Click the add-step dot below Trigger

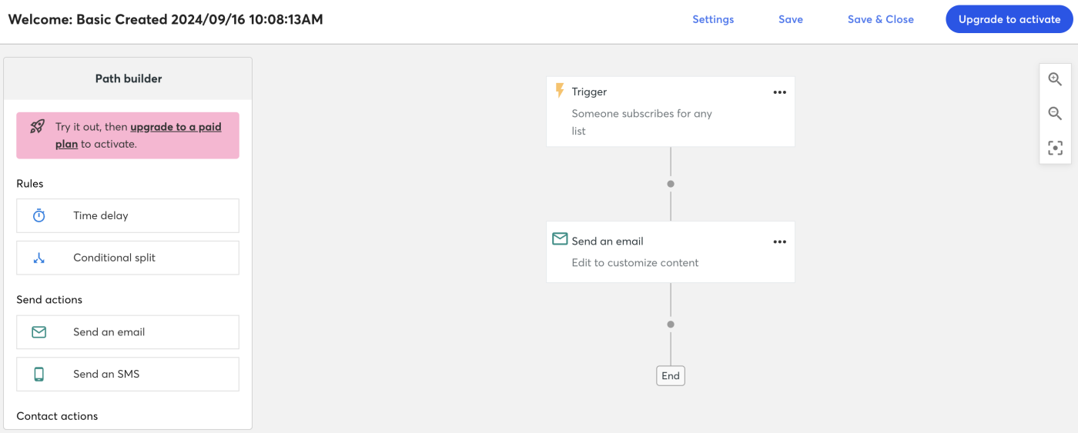[671, 184]
